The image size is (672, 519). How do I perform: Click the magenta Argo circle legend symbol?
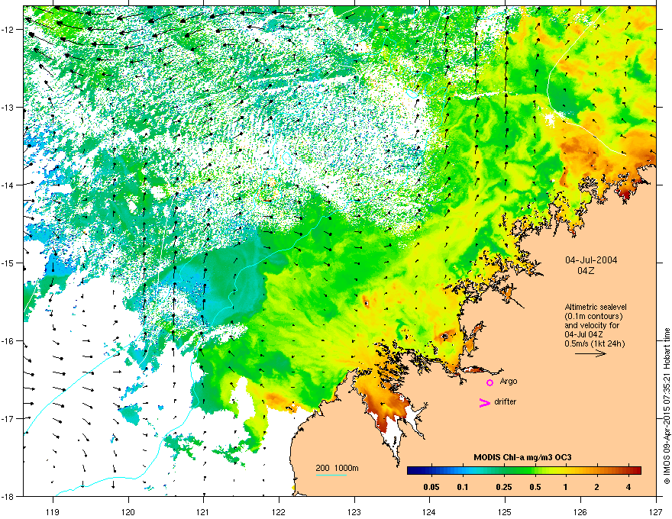(489, 382)
